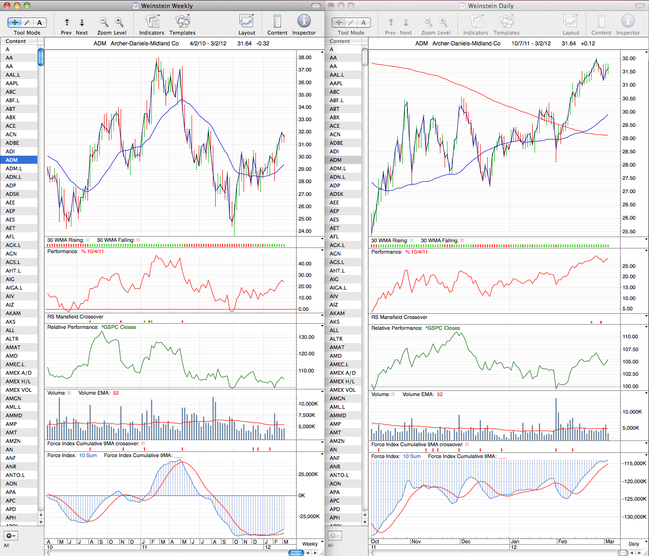
Task: Click Weekly chart horizontal scrollbar thumb
Action: pyautogui.click(x=296, y=553)
